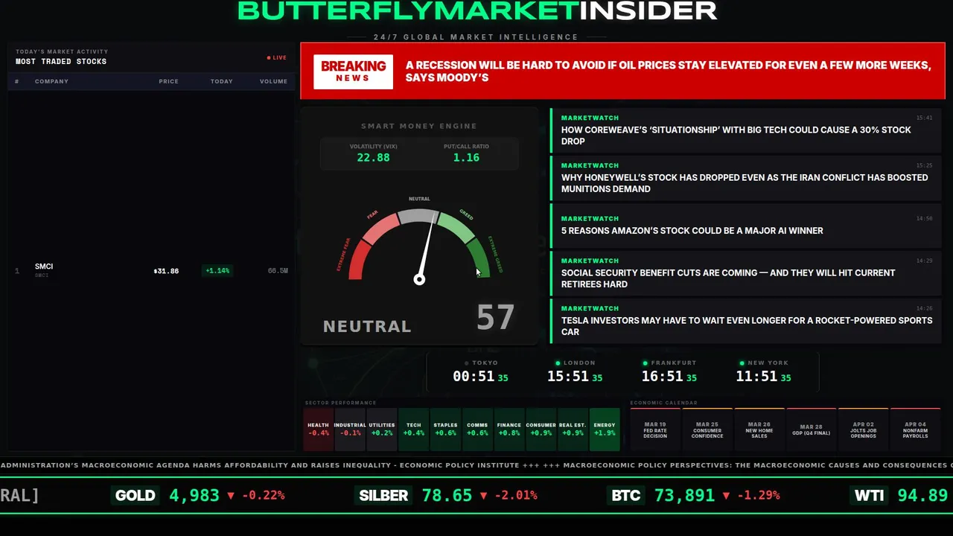This screenshot has width=953, height=536.
Task: Open the Honeywell stock dropped headline
Action: pyautogui.click(x=745, y=179)
